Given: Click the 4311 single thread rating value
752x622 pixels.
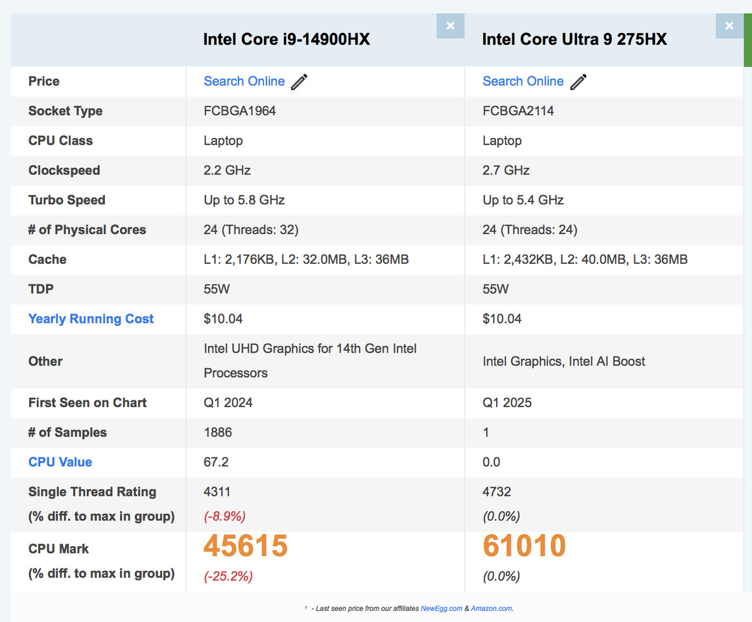Looking at the screenshot, I should pyautogui.click(x=217, y=492).
